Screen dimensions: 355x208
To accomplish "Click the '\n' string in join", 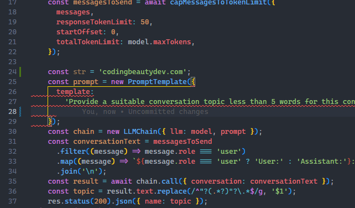I will pyautogui.click(x=90, y=171).
